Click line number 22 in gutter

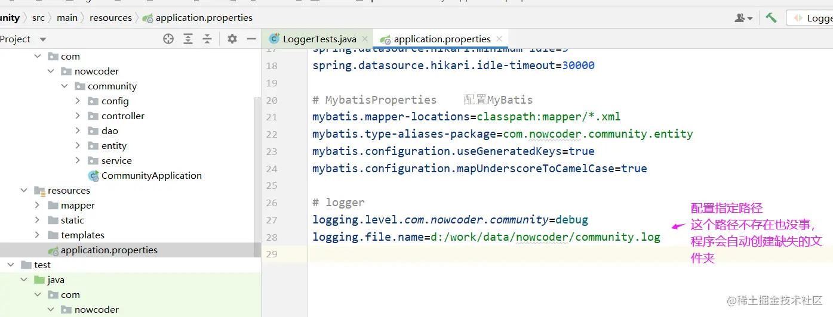272,134
